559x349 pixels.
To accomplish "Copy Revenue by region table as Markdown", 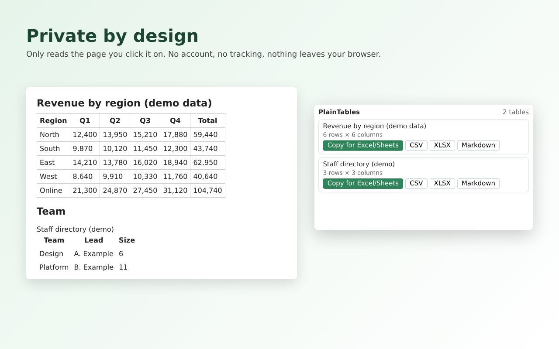I will point(478,145).
